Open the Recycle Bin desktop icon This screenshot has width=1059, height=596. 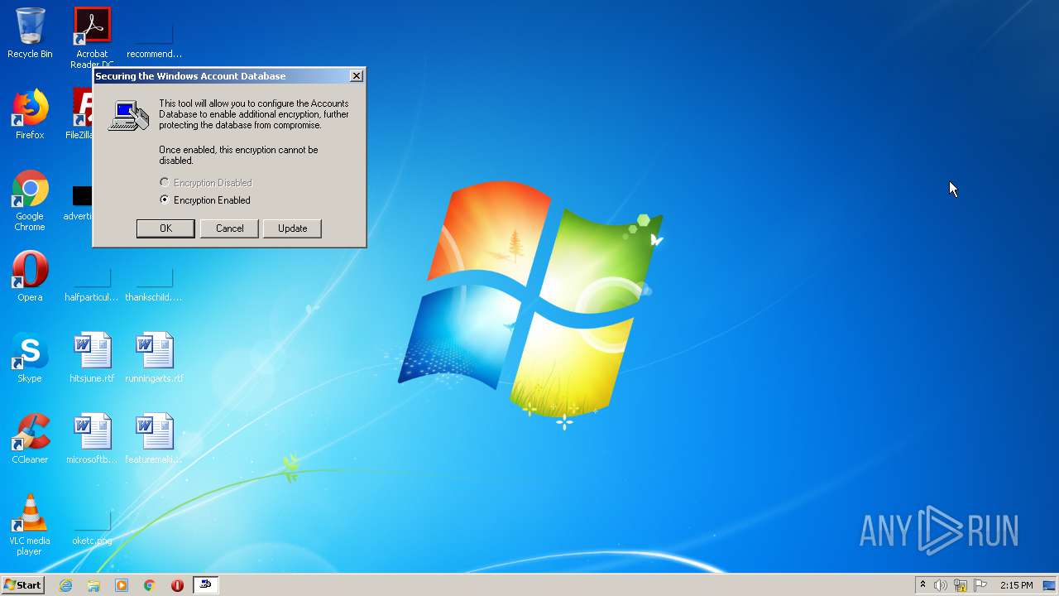30,33
